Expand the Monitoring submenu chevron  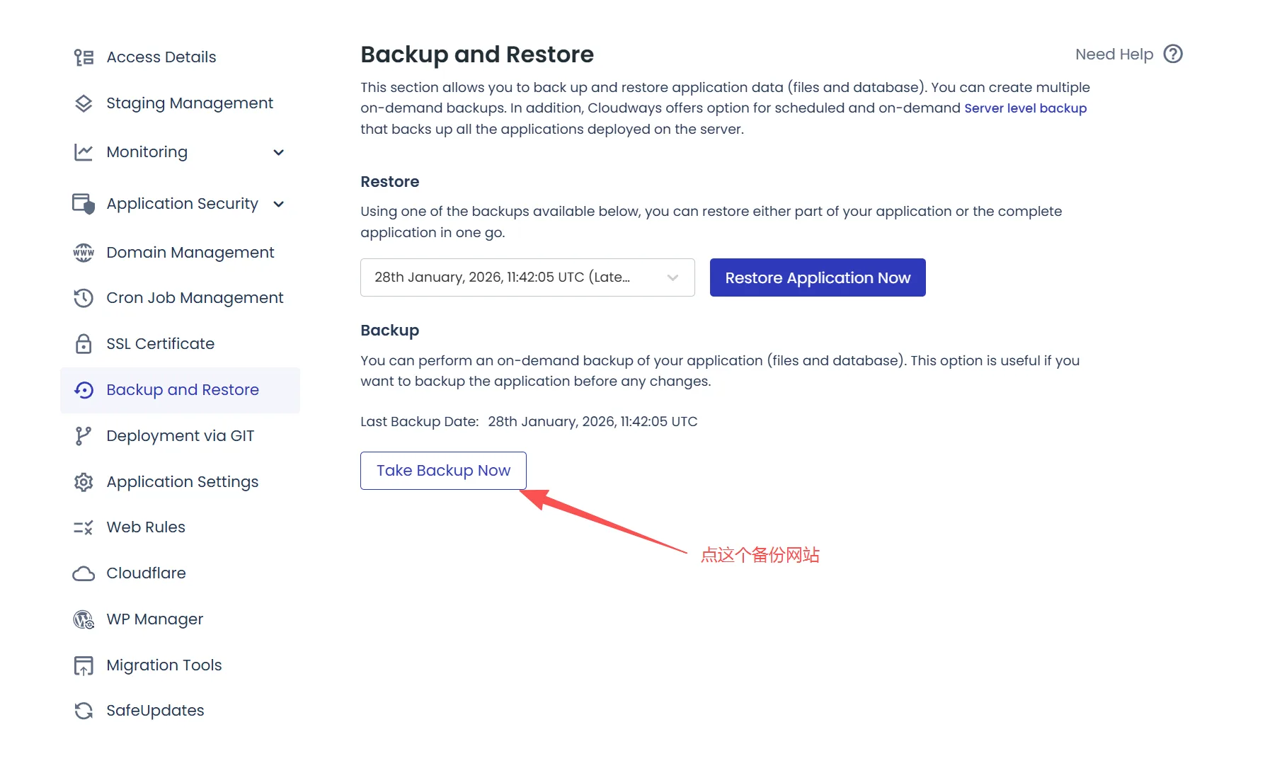coord(279,152)
